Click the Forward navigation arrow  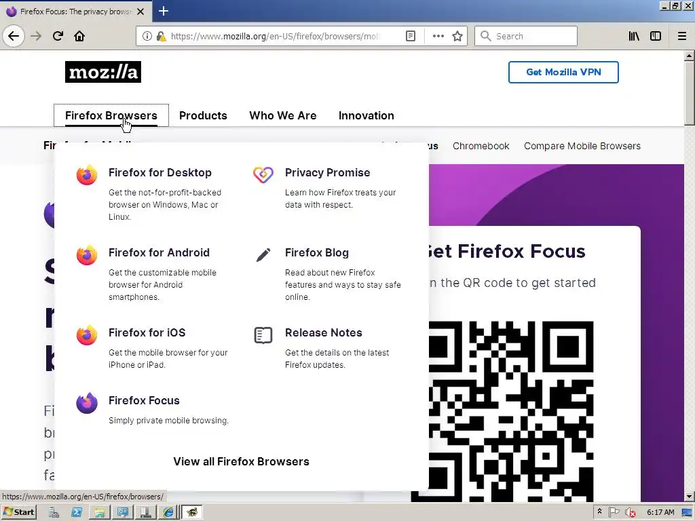(36, 36)
